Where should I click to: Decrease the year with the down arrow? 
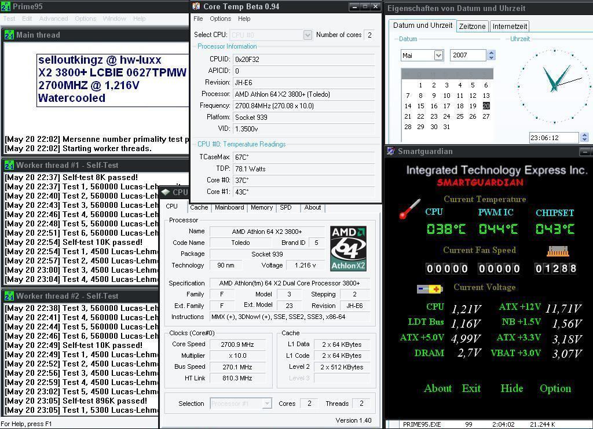click(491, 58)
